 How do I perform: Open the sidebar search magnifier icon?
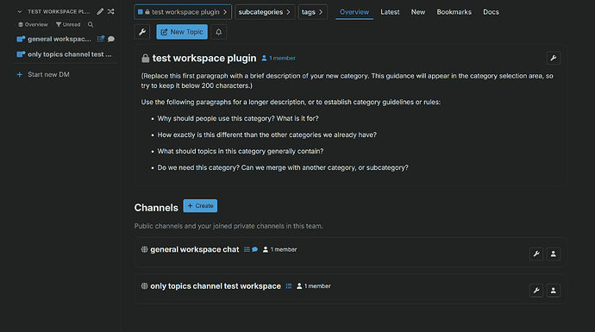click(91, 25)
